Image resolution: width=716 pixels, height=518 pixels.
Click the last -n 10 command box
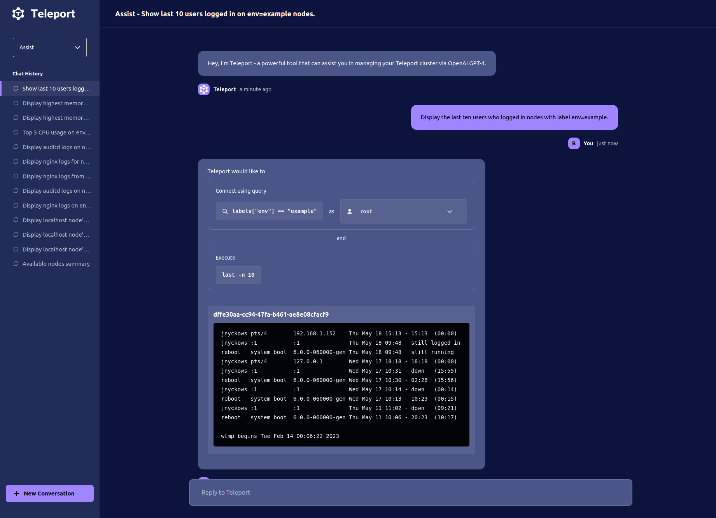(x=238, y=275)
